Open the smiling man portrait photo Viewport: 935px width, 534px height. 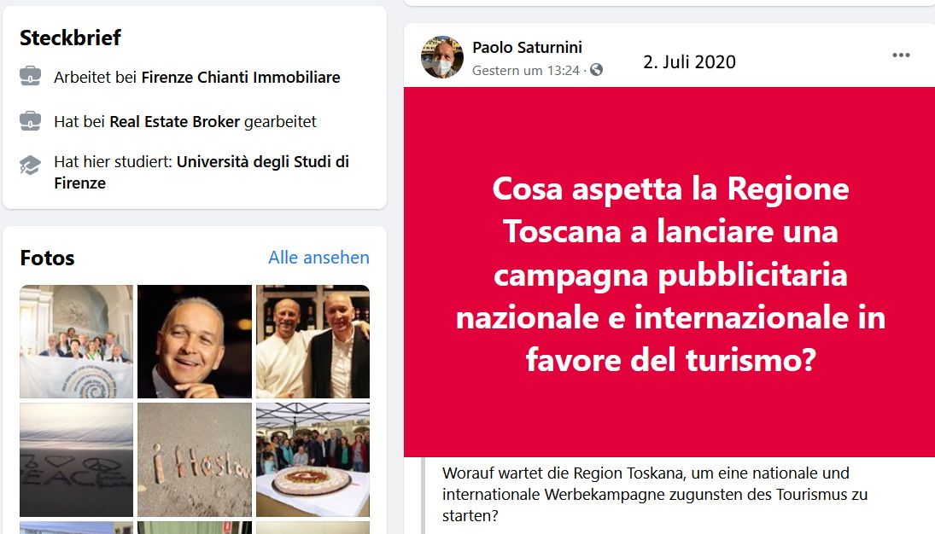coord(195,341)
